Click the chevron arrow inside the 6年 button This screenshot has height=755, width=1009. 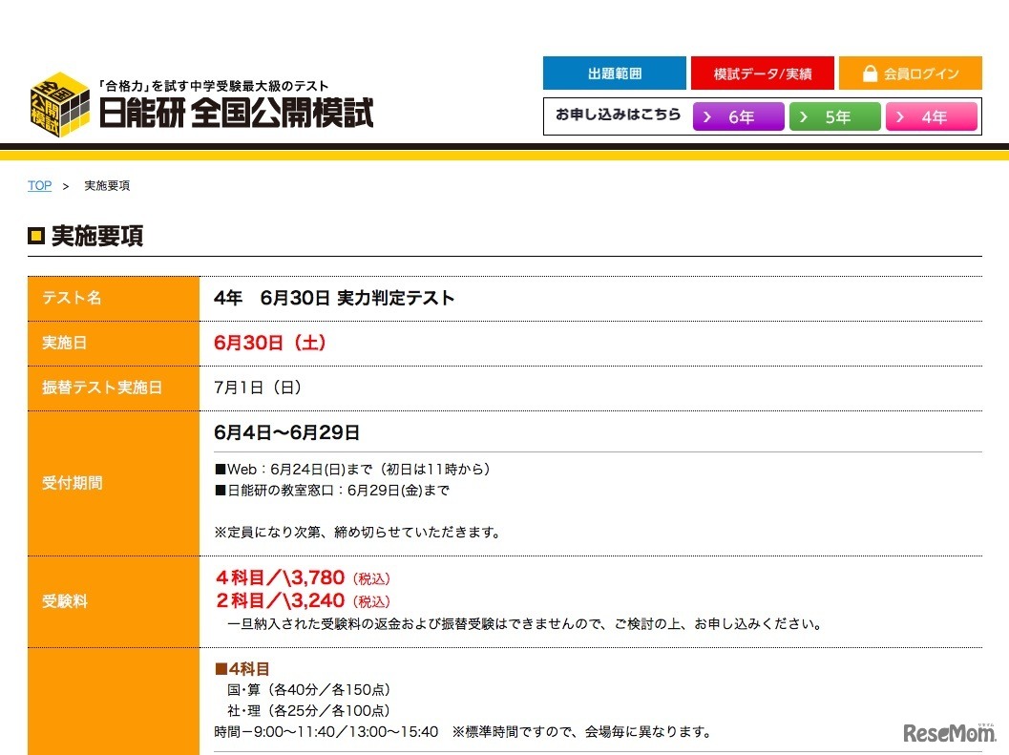(x=706, y=116)
